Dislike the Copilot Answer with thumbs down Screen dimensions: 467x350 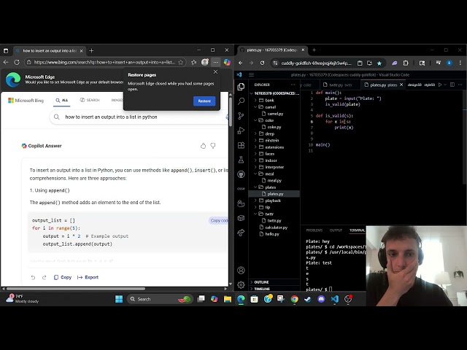[213, 146]
